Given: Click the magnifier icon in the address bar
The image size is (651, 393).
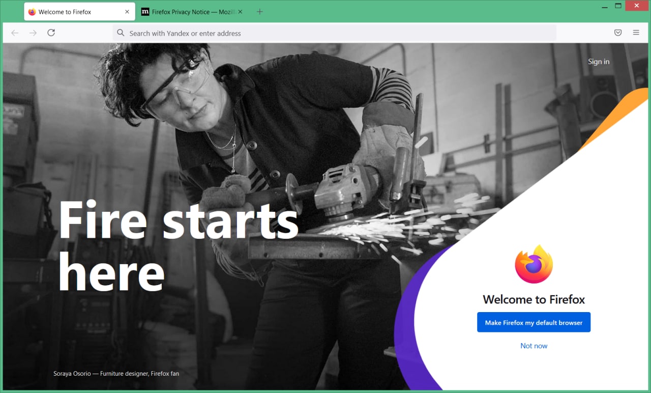Looking at the screenshot, I should (x=121, y=33).
